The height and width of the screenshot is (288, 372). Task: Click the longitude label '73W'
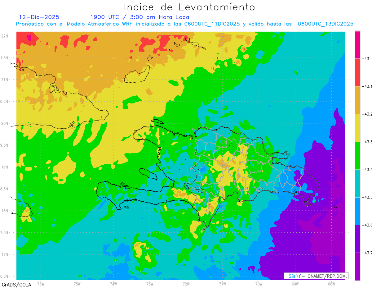pyautogui.click(x=150, y=284)
